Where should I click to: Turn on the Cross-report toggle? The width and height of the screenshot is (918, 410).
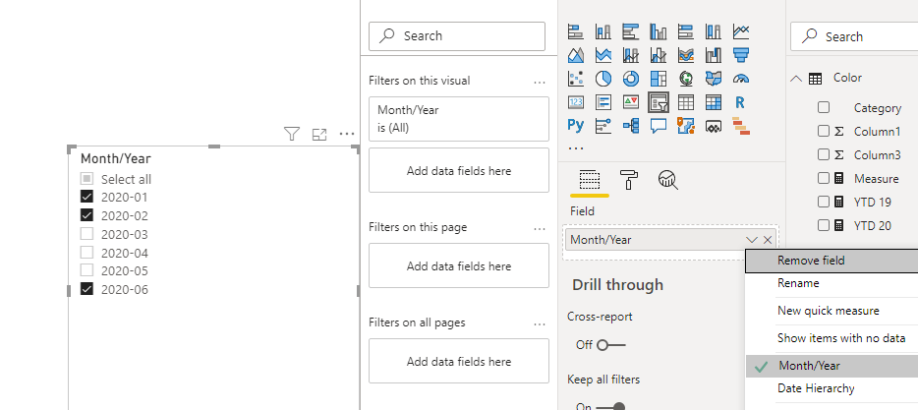[x=610, y=345]
